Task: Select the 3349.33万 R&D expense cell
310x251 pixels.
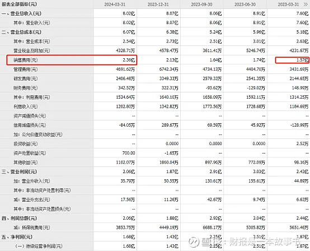Action: coord(169,78)
